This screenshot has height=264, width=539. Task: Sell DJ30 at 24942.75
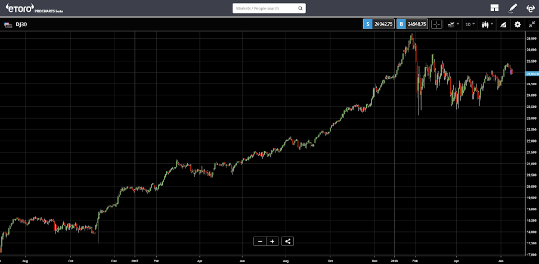(x=379, y=24)
